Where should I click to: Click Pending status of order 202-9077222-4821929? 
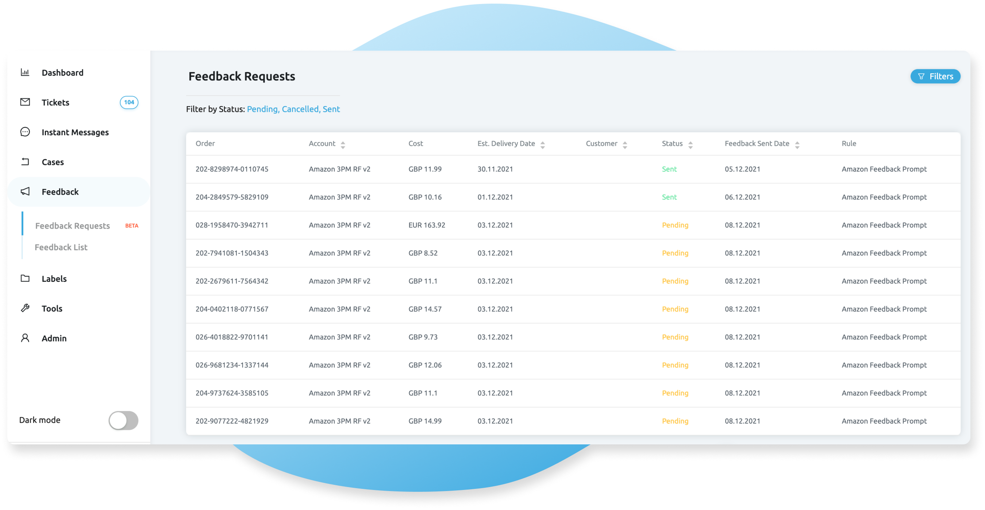(675, 421)
